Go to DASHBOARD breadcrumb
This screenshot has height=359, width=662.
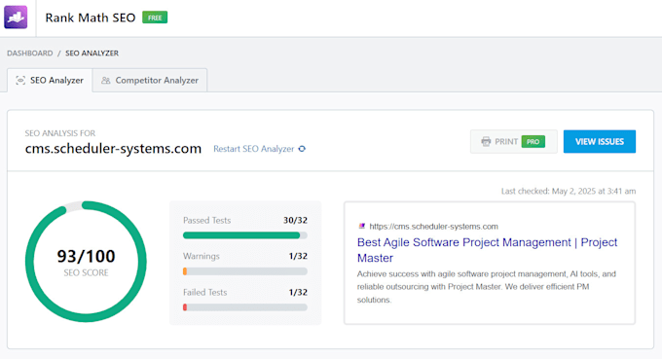[30, 54]
